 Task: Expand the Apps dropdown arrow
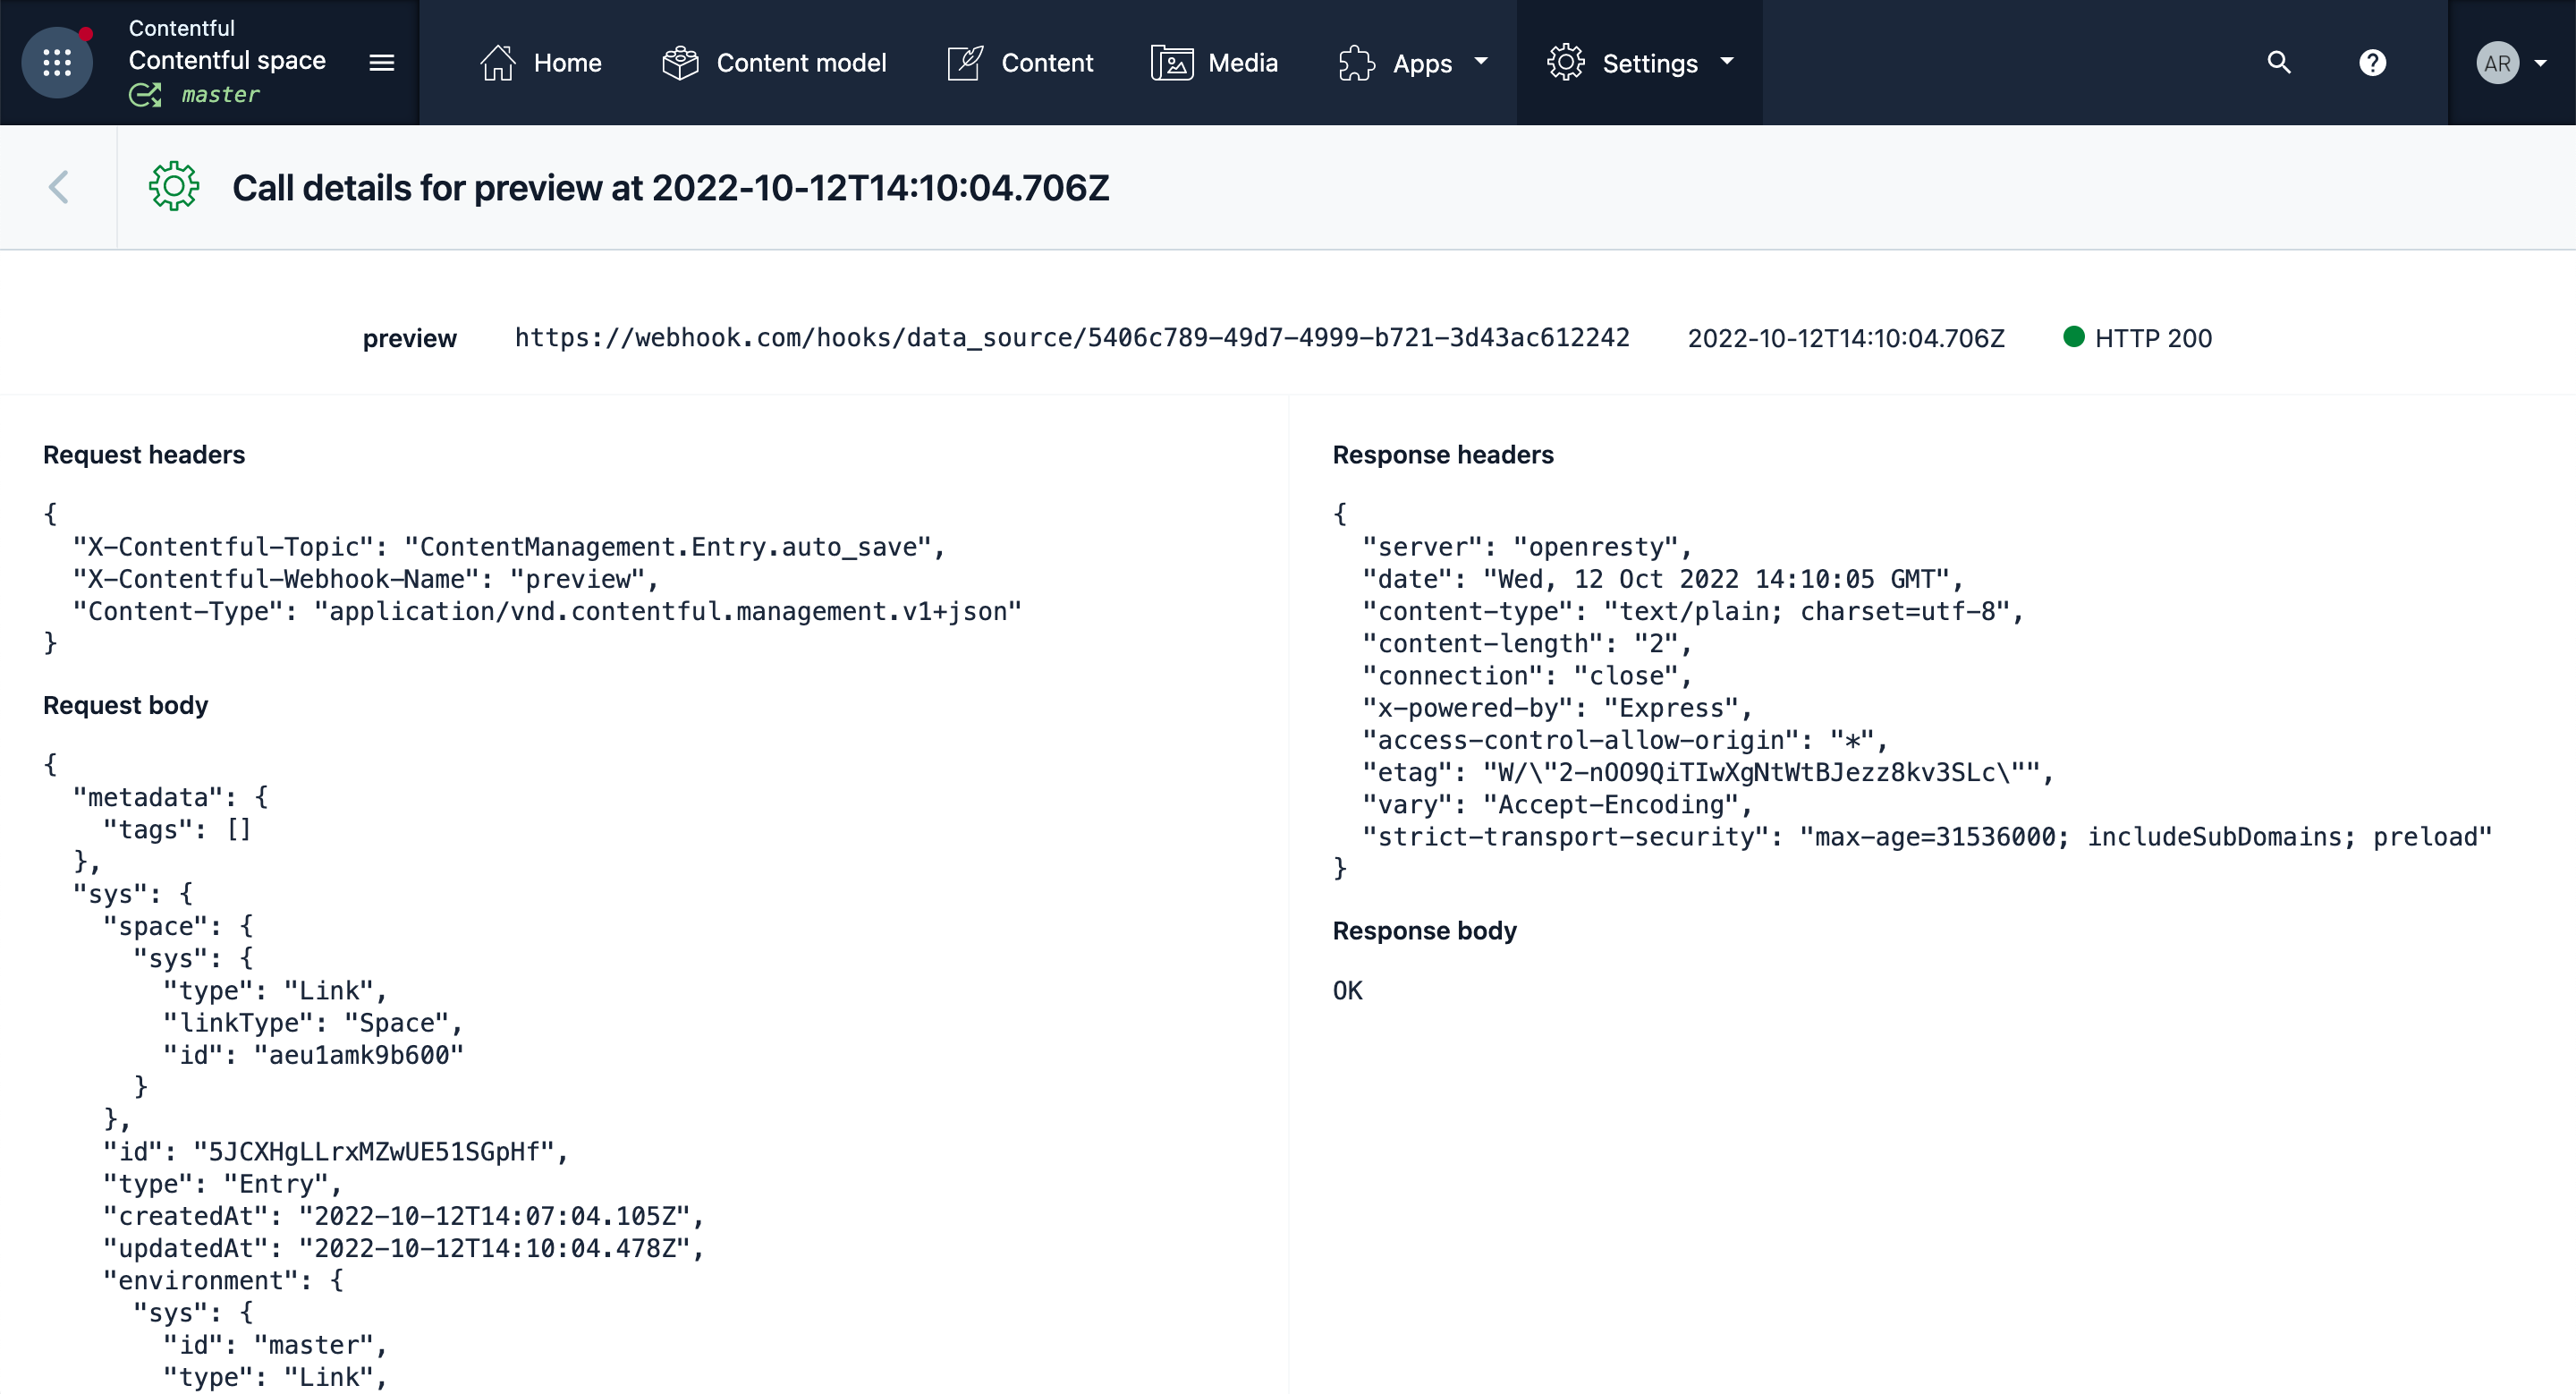(1481, 61)
